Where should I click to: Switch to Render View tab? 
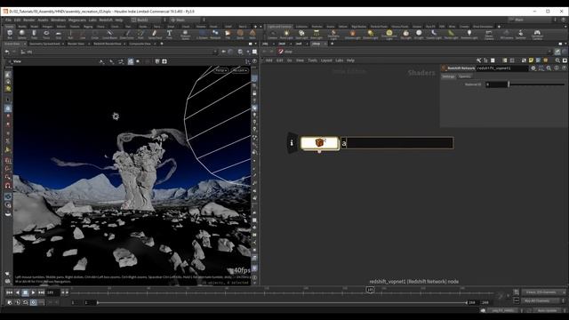[76, 44]
